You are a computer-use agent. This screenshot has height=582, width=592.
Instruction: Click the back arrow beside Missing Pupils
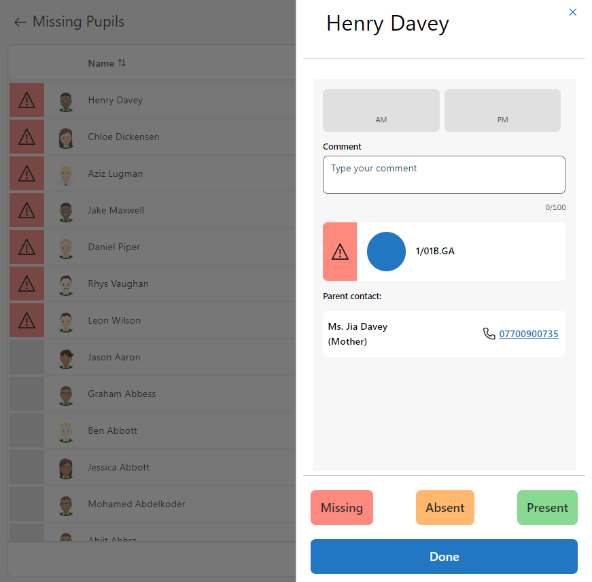pos(20,22)
